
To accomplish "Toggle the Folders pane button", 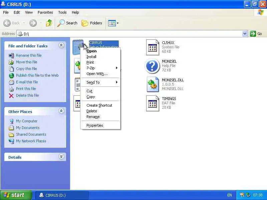I will [x=92, y=23].
